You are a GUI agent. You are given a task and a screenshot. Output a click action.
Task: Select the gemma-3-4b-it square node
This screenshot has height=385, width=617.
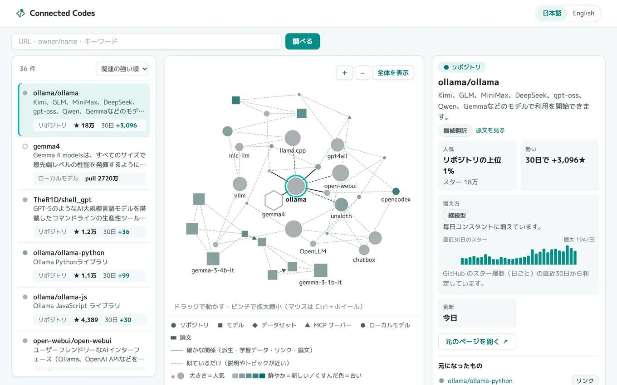213,259
